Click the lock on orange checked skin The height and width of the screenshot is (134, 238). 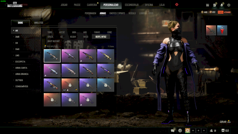tap(70, 85)
